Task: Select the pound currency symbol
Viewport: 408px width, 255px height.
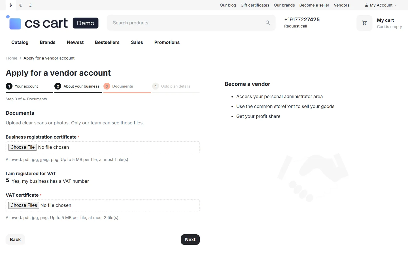Action: [x=30, y=5]
